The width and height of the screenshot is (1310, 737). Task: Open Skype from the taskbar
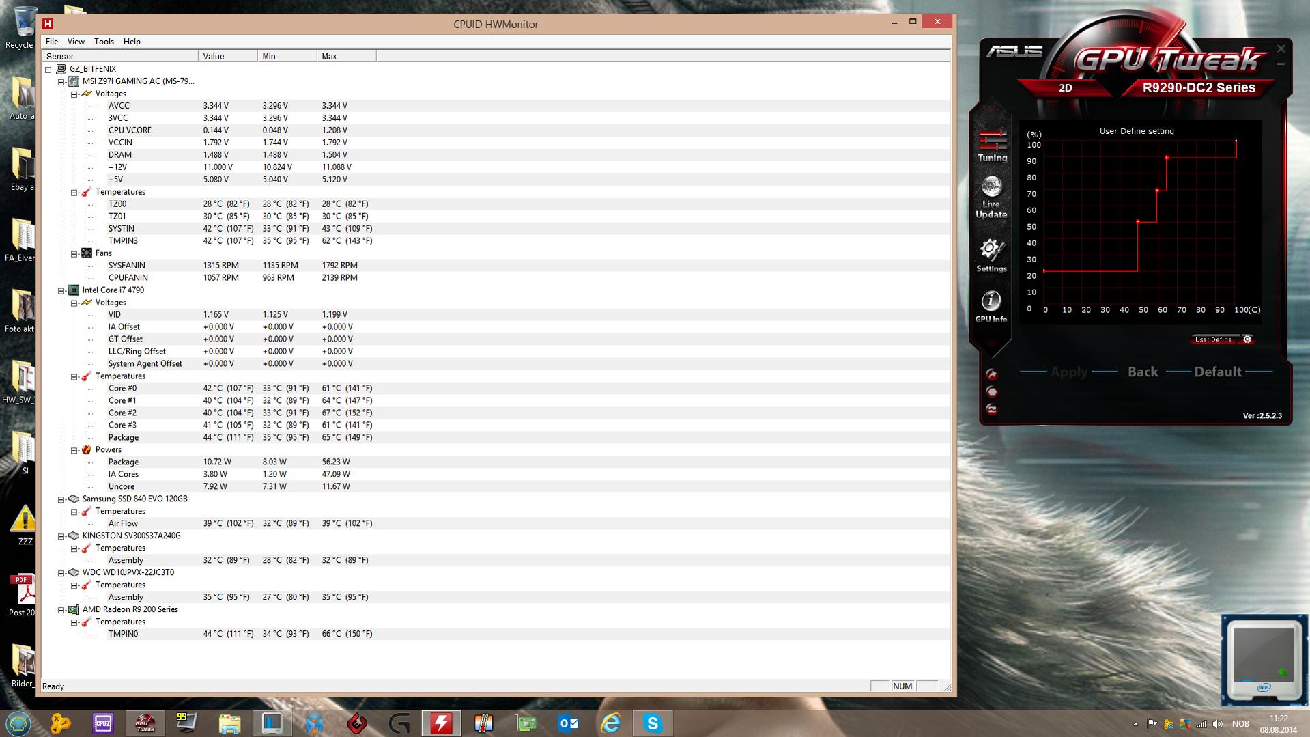pyautogui.click(x=653, y=723)
